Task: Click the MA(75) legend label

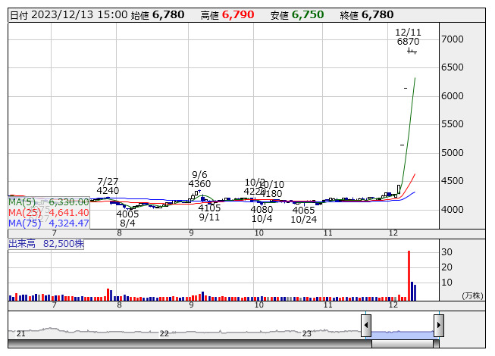Action: pos(49,223)
